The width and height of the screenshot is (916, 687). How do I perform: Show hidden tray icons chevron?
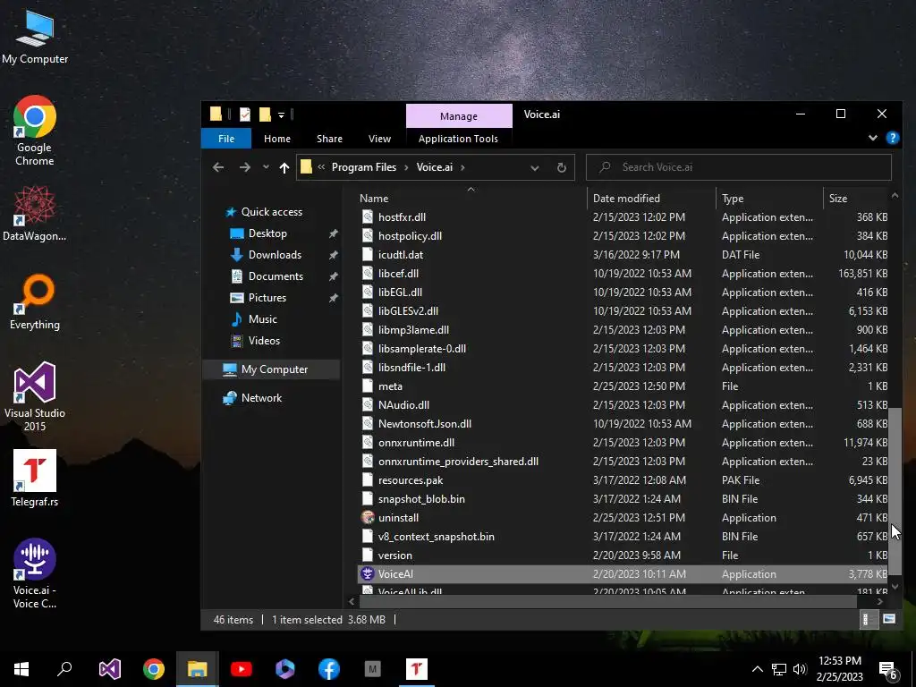757,669
